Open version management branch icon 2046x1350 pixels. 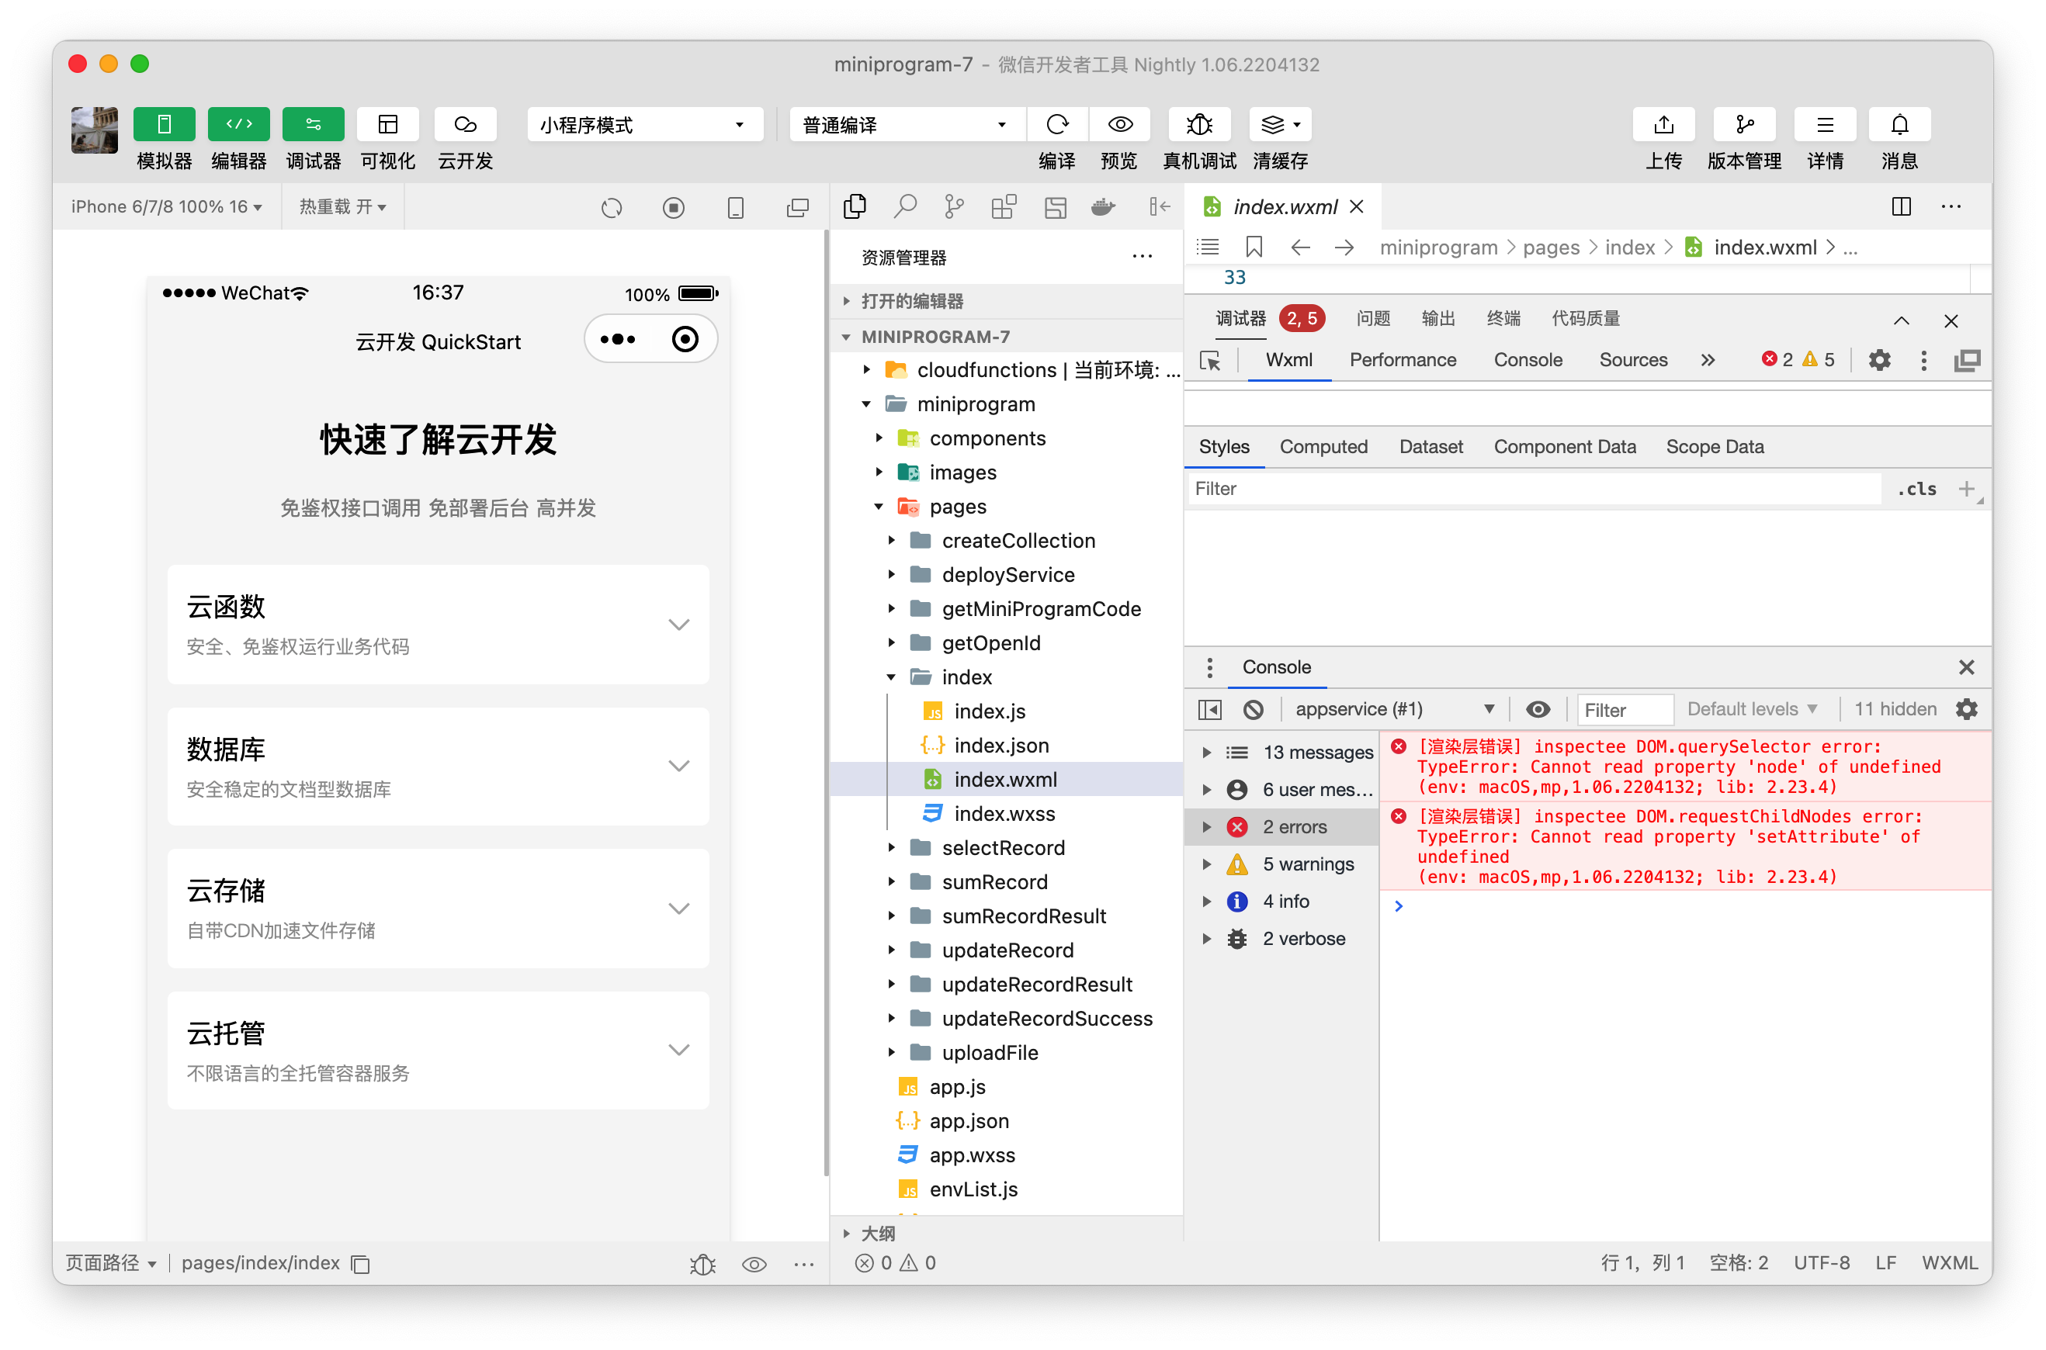tap(1744, 125)
